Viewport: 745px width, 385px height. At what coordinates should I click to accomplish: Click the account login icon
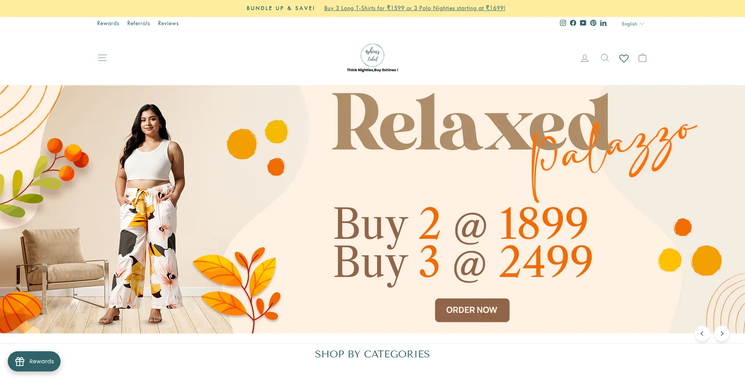[584, 58]
